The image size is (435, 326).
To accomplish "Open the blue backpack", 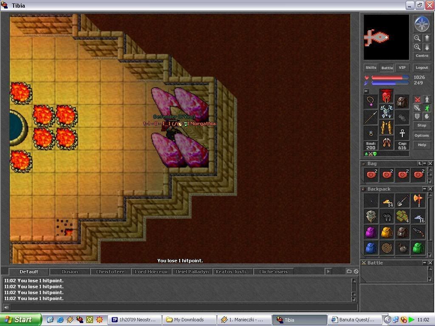I will click(371, 248).
